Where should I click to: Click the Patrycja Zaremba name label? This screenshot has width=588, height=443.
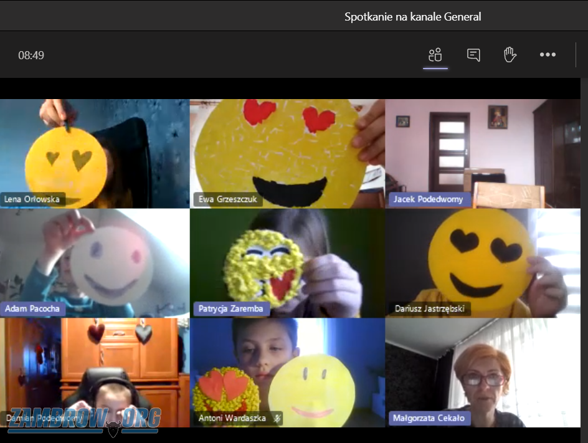pyautogui.click(x=230, y=308)
